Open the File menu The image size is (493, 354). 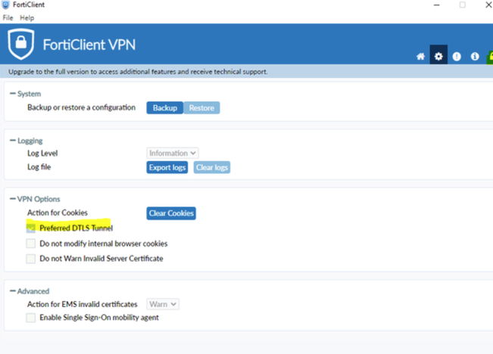(x=8, y=18)
